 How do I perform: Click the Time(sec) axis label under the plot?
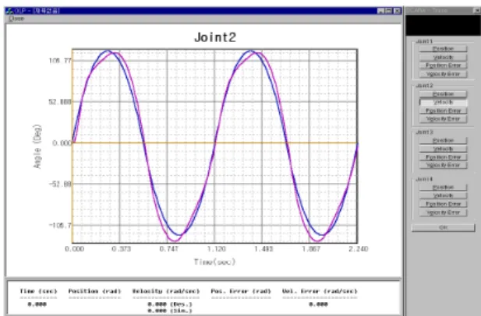[214, 262]
